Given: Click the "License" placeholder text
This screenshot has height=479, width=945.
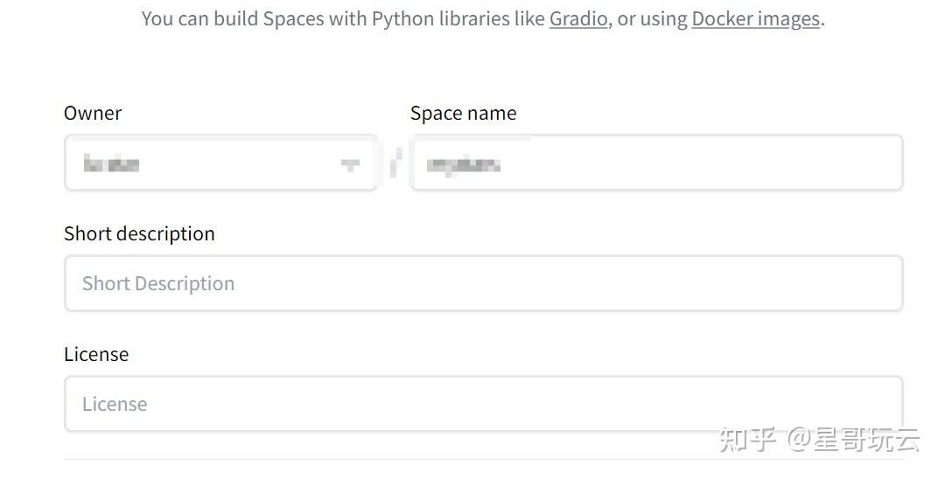Looking at the screenshot, I should [x=115, y=404].
